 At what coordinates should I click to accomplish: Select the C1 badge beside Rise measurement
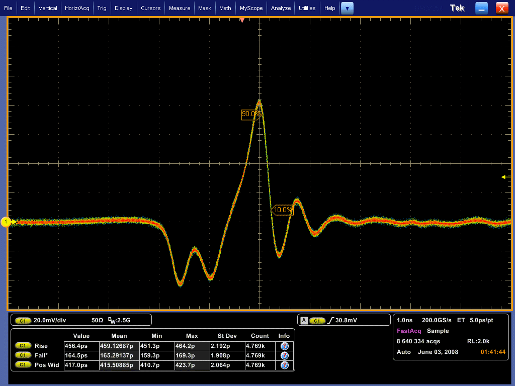coord(23,346)
